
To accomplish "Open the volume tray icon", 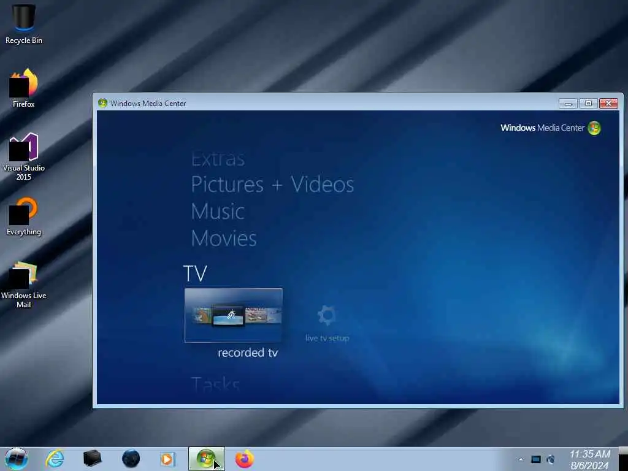I will pos(551,459).
